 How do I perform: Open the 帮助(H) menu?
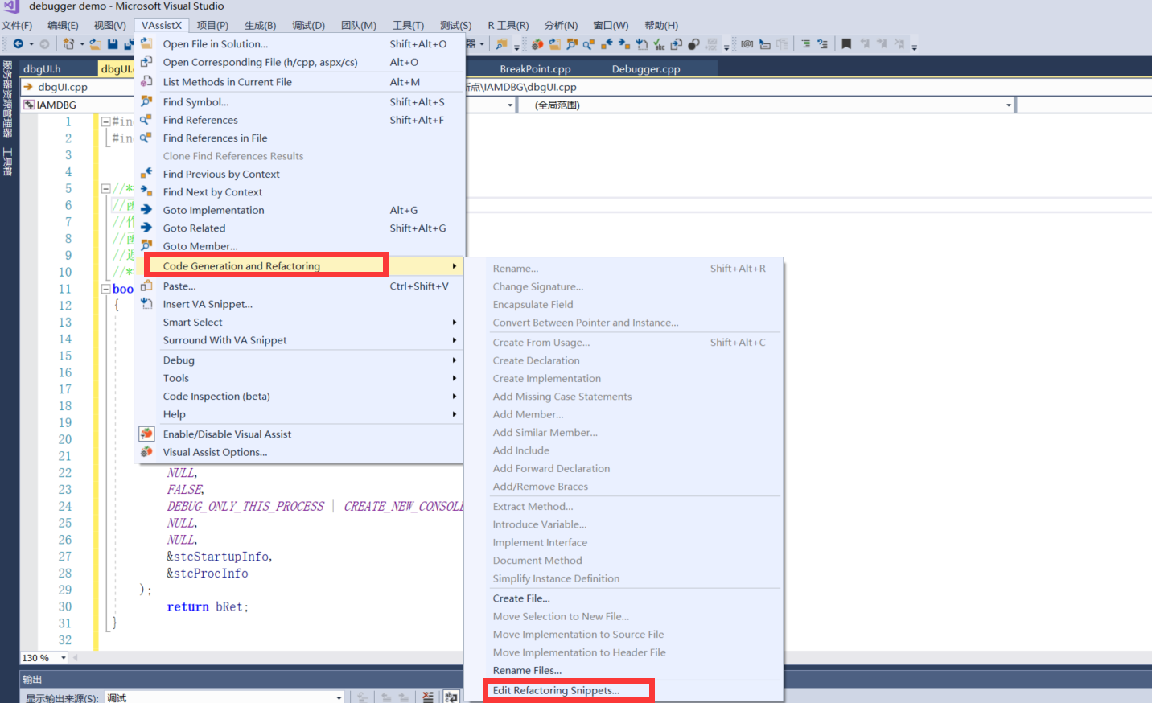point(661,25)
